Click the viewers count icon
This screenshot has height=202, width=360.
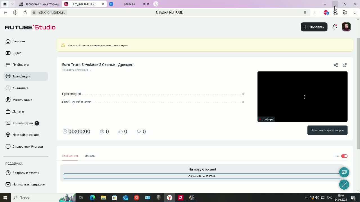click(x=102, y=131)
